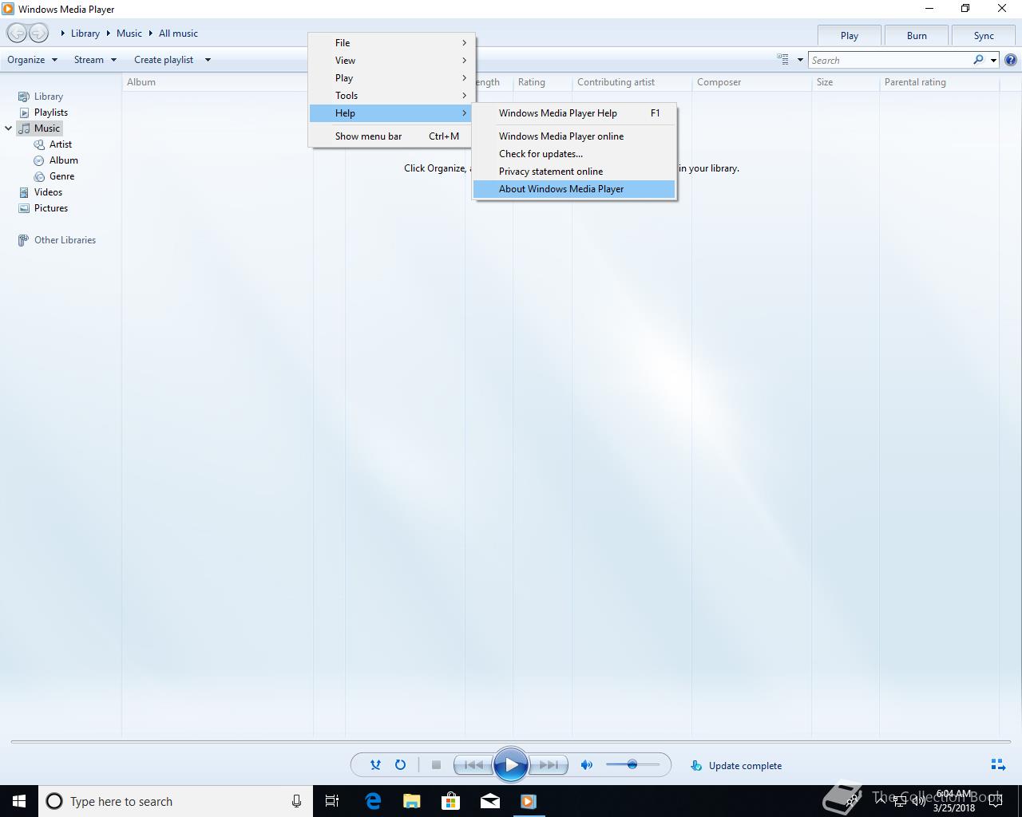
Task: Switch to the Sync tab
Action: coord(984,35)
